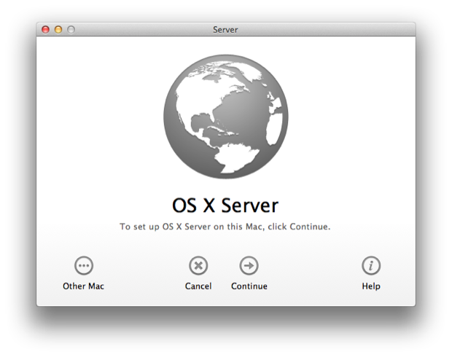Click the "Server" window title
The image size is (452, 357).
[225, 30]
